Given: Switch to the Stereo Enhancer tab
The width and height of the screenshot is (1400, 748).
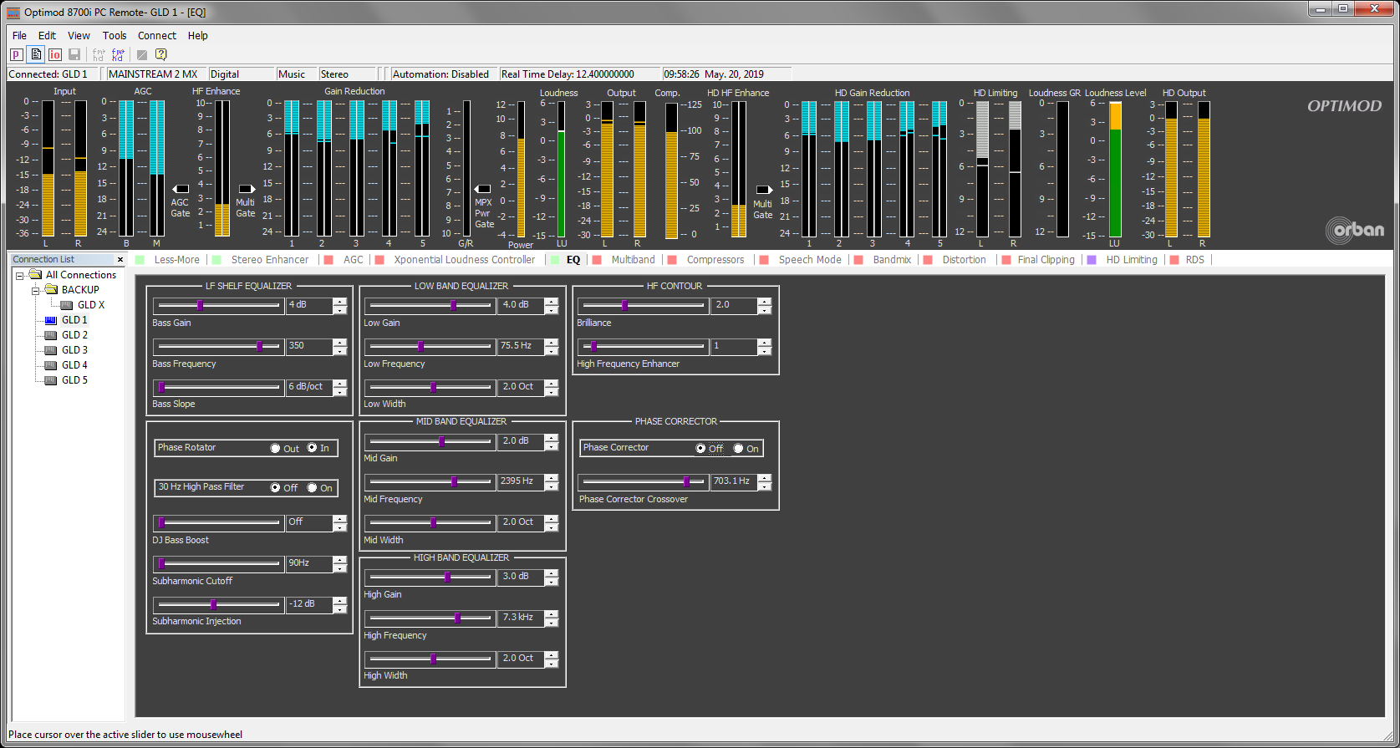Looking at the screenshot, I should point(269,260).
